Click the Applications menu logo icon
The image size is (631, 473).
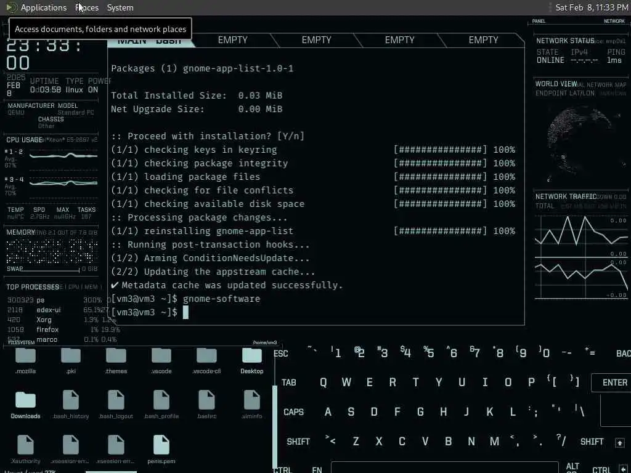(12, 7)
